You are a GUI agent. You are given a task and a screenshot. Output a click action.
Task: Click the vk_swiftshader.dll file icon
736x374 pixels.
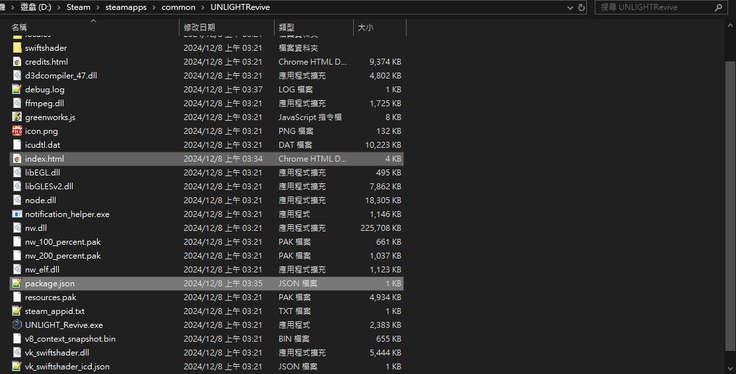[17, 352]
